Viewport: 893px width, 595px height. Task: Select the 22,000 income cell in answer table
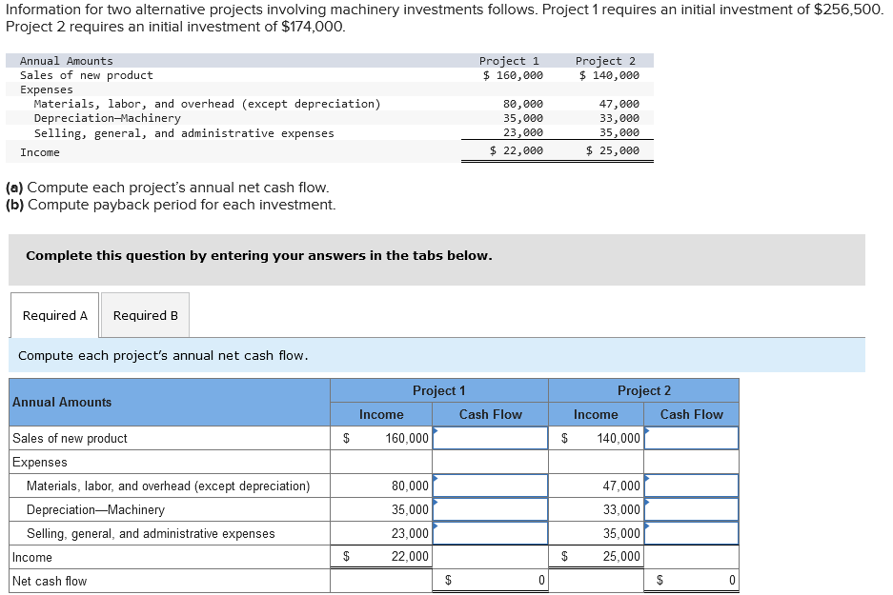pos(381,557)
